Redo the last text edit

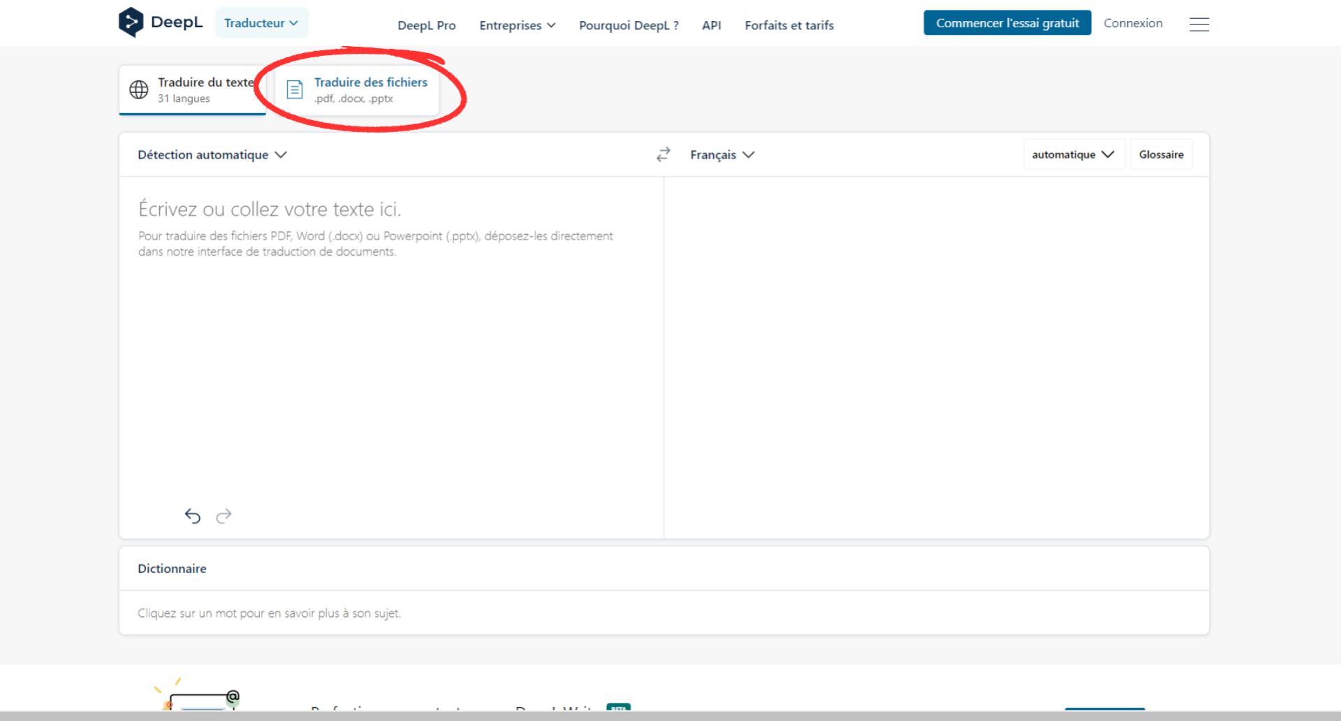pos(223,516)
